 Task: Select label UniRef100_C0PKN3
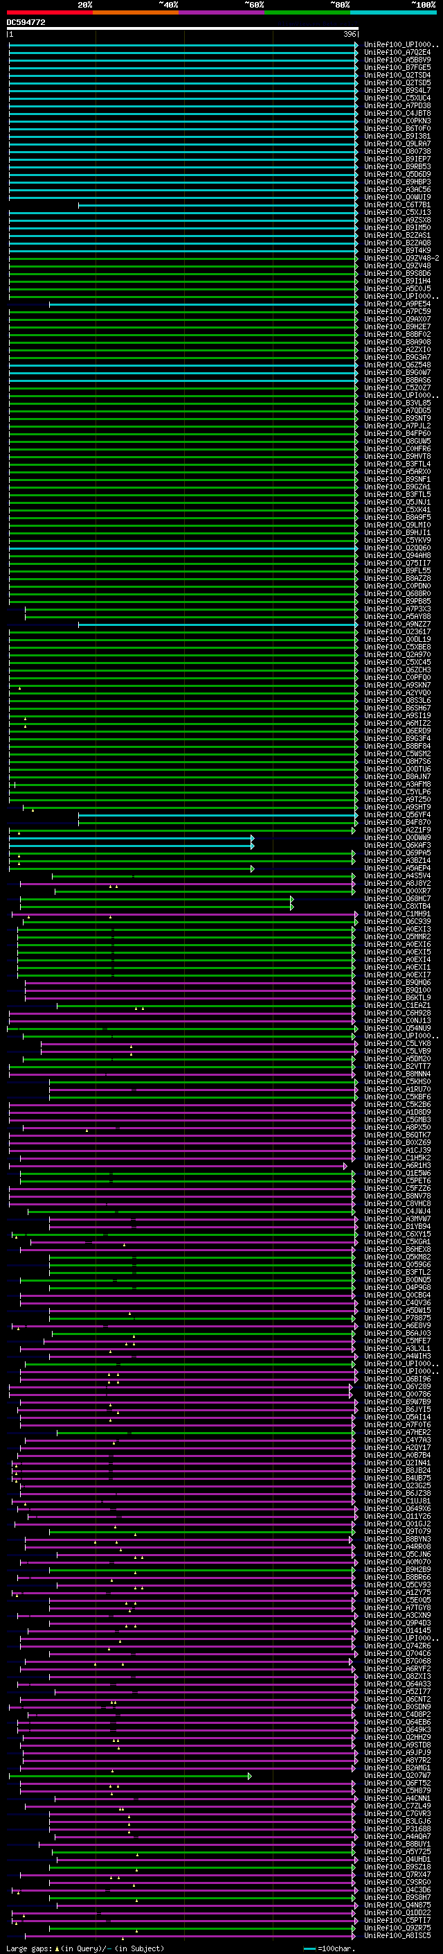click(397, 121)
